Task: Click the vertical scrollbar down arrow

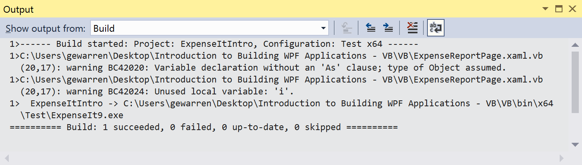Action: (x=575, y=144)
